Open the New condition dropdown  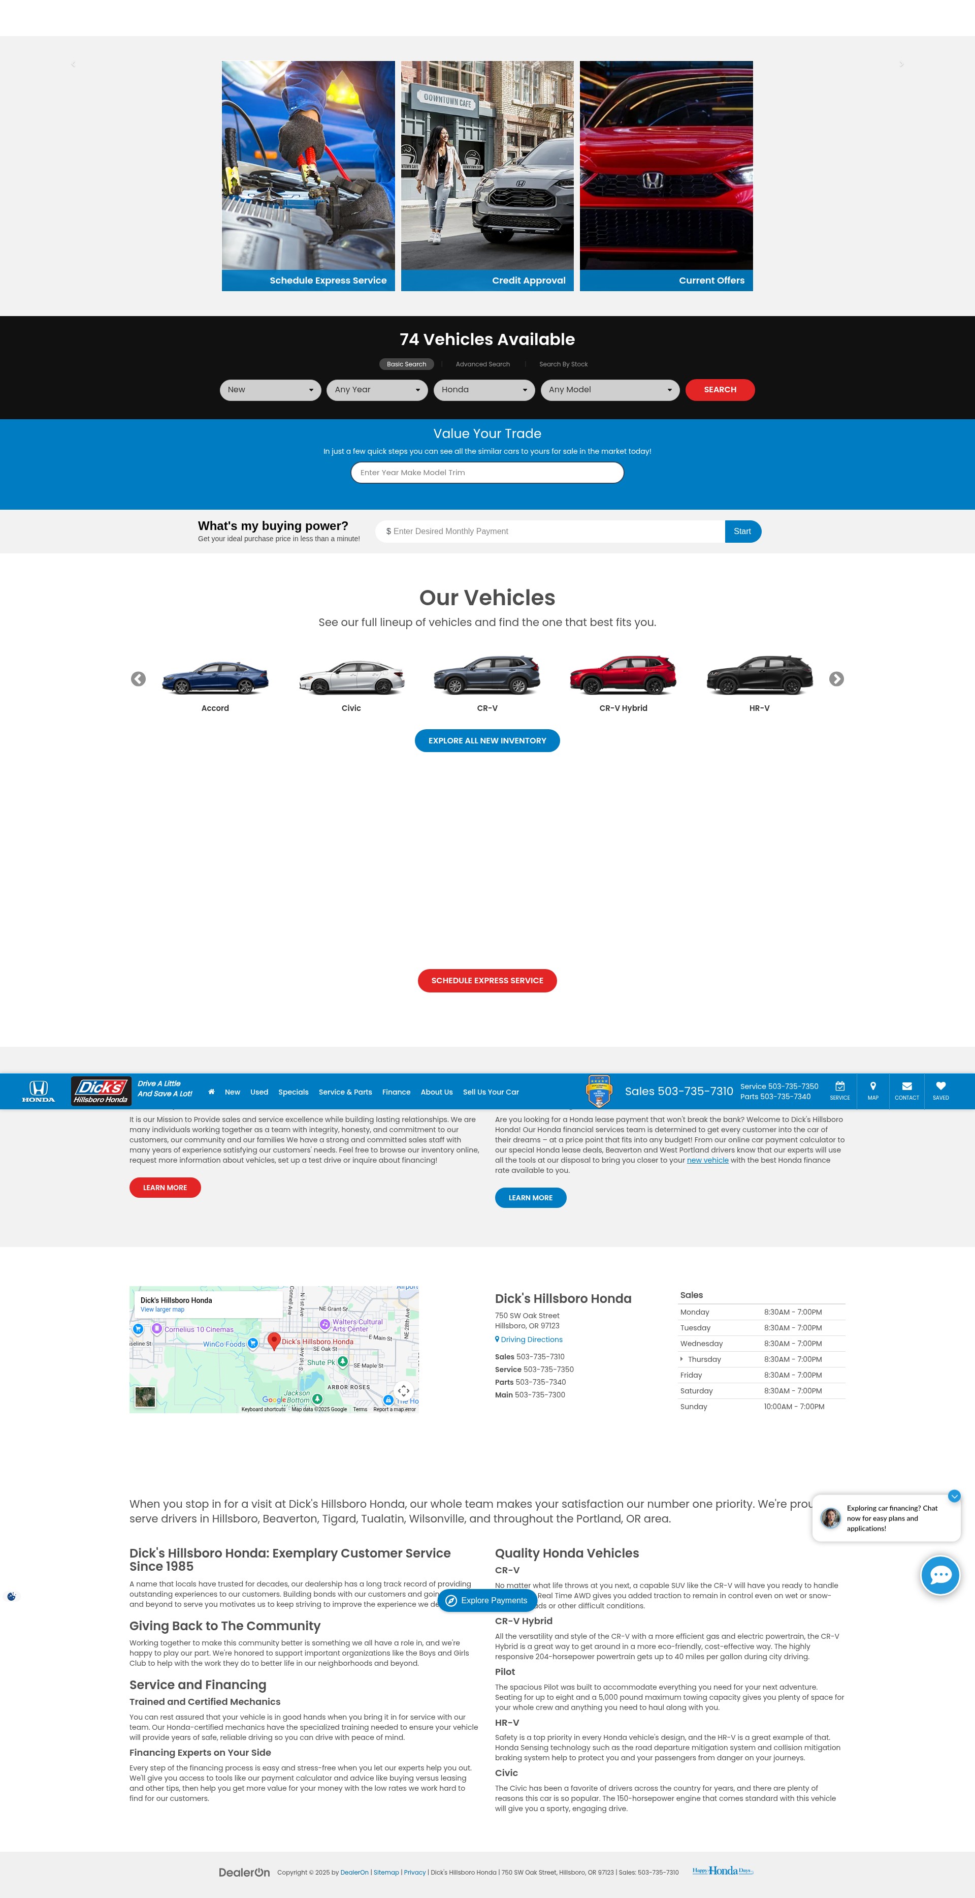pos(270,390)
